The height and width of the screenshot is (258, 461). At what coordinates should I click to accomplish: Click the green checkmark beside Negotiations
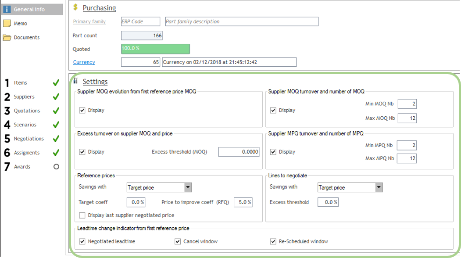pyautogui.click(x=56, y=139)
